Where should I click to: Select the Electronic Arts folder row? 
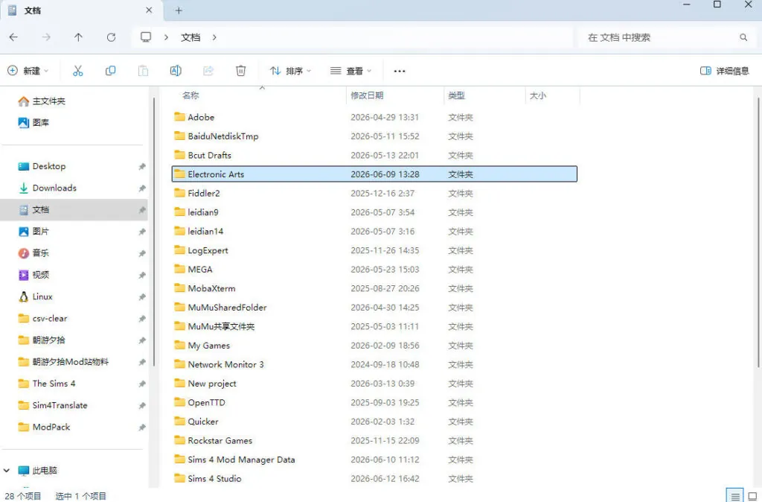pos(374,174)
